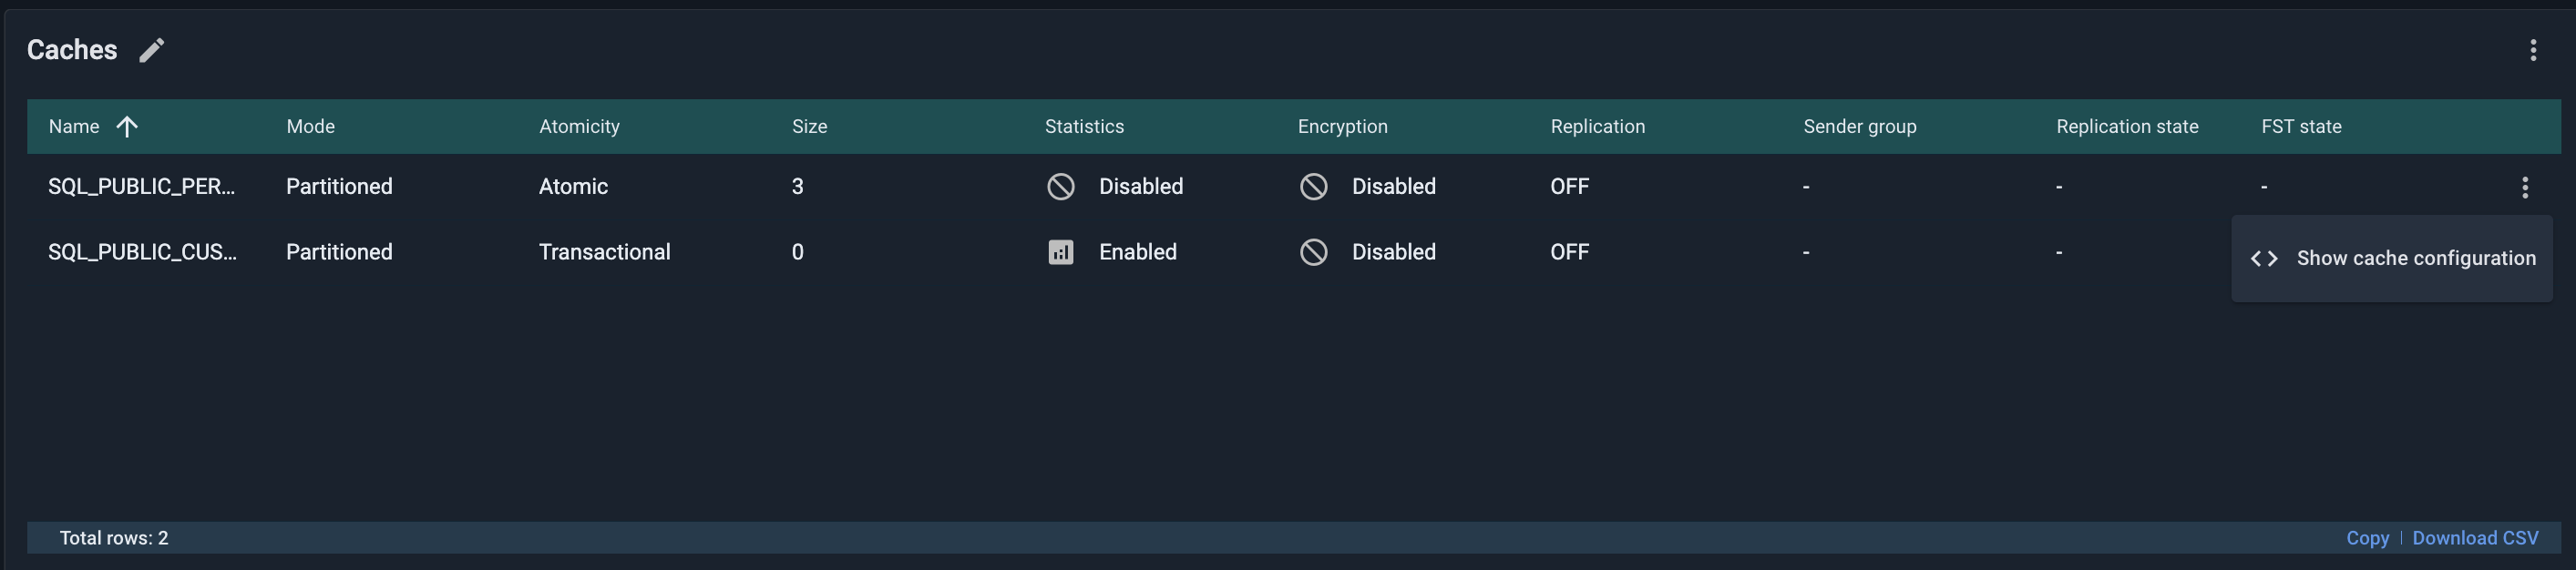The image size is (2576, 570).
Task: Open the Caches panel three-dot menu
Action: point(2533,50)
